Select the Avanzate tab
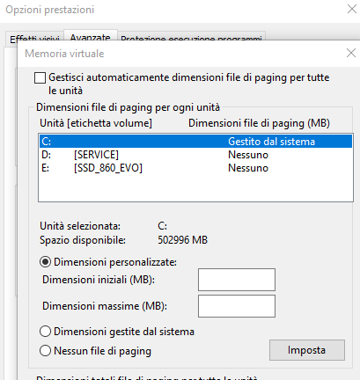 (91, 37)
